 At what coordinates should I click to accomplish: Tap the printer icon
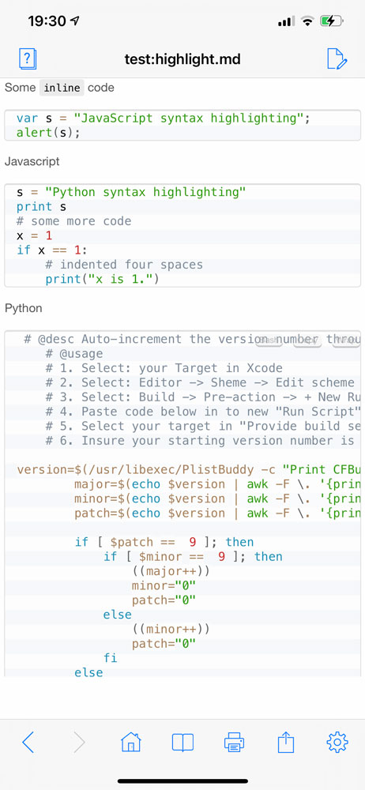(235, 743)
